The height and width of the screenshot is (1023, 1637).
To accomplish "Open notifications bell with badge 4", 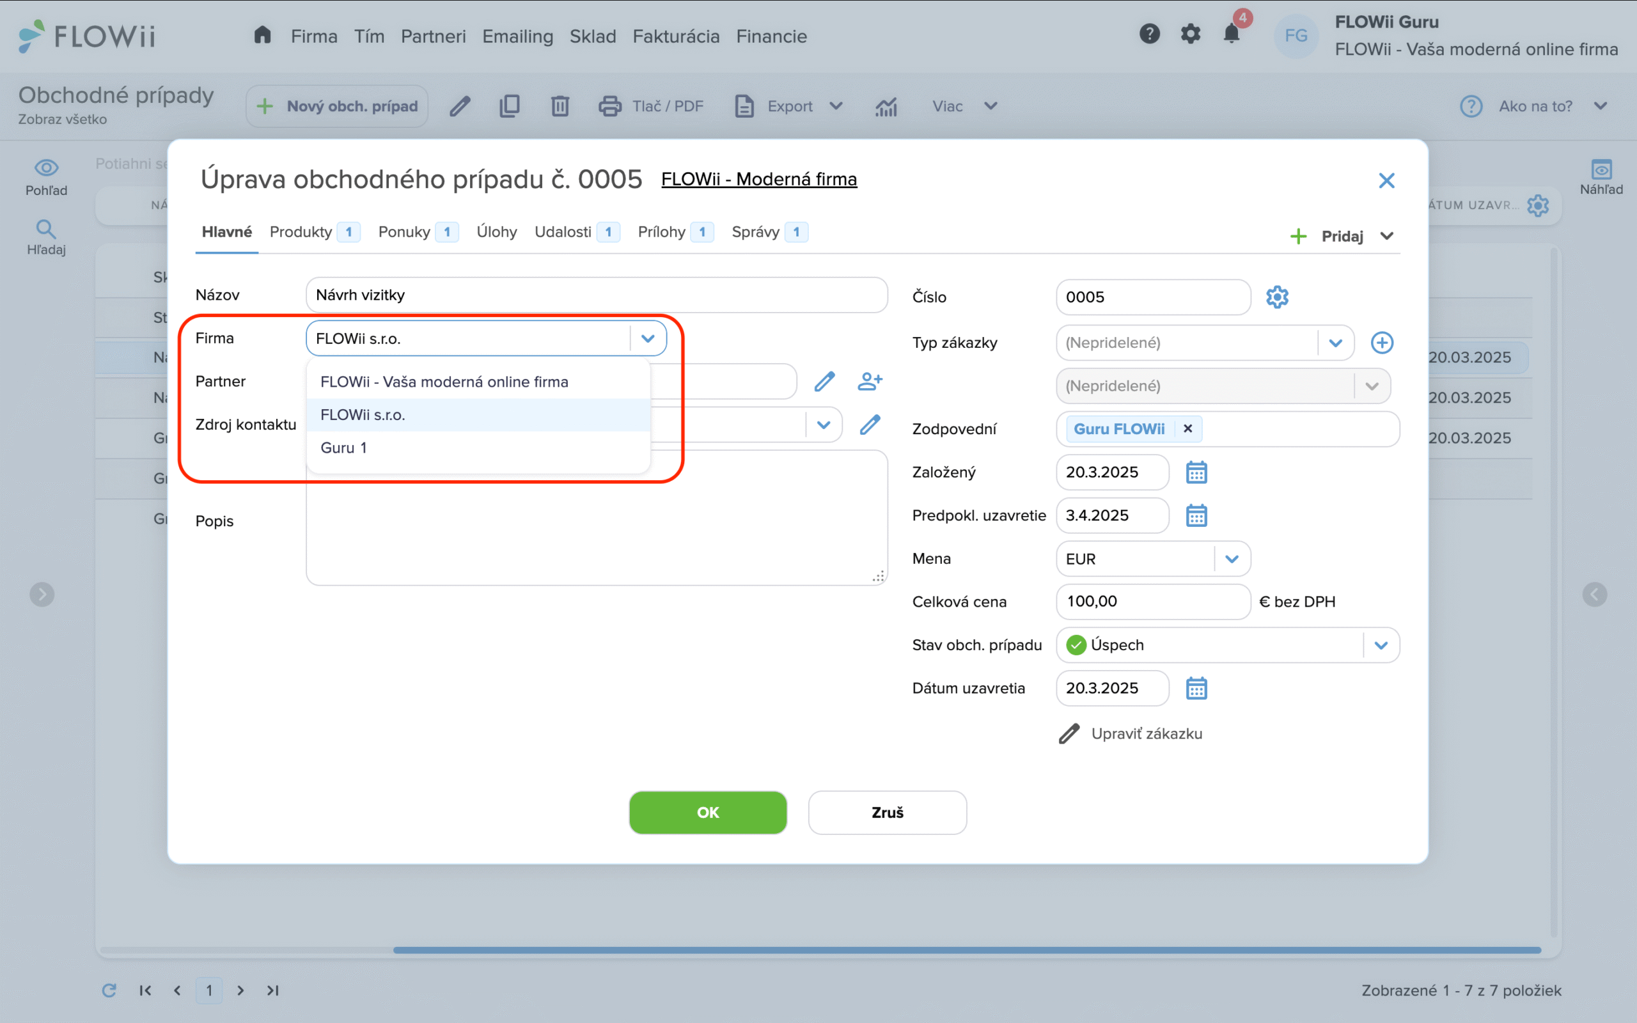I will point(1232,33).
